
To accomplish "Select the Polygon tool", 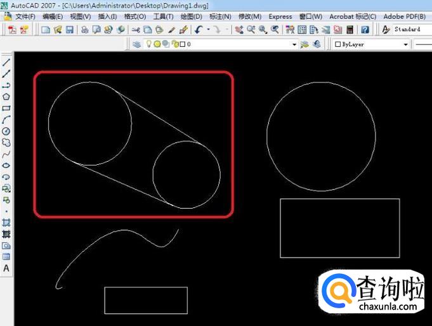I will [x=6, y=97].
